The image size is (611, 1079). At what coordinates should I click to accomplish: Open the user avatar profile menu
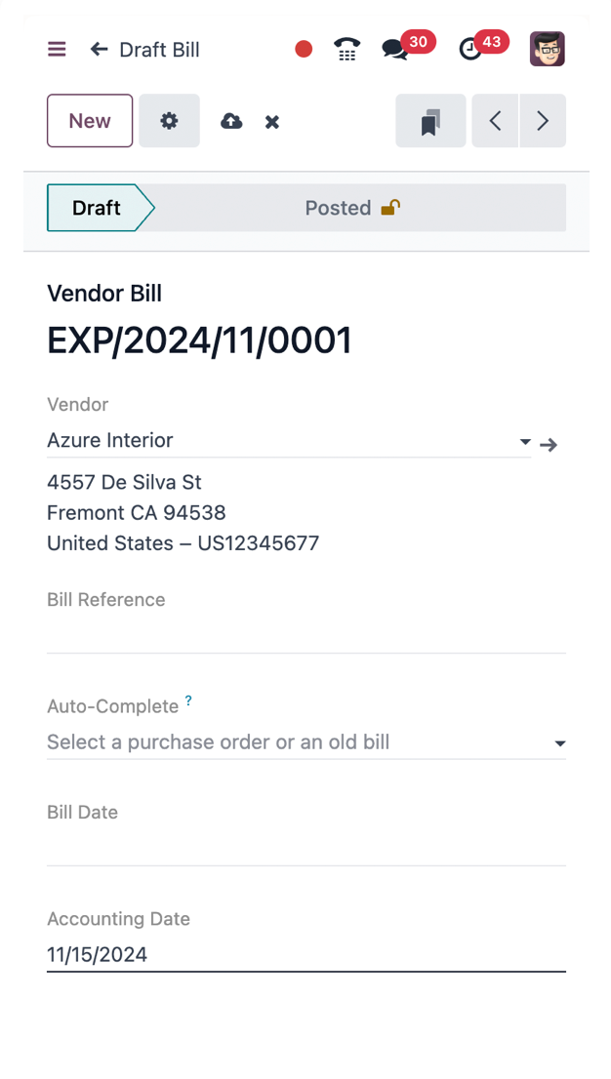[548, 49]
